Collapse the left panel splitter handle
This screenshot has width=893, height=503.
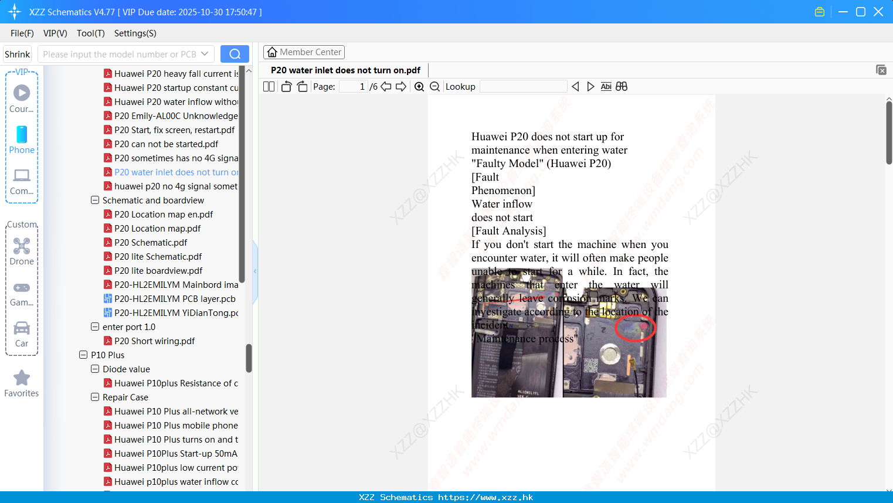tap(255, 271)
